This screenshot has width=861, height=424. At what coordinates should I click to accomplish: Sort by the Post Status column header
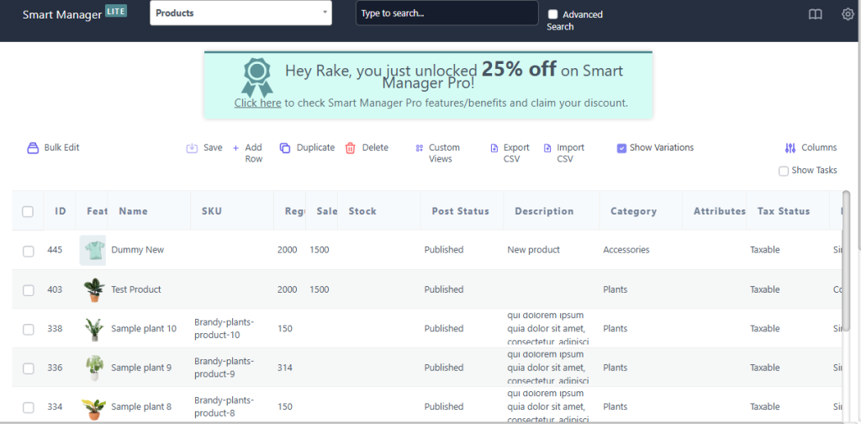[460, 212]
